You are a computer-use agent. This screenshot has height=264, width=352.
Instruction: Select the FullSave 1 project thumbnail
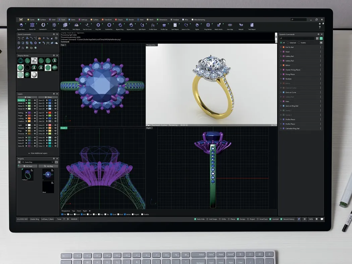pos(27,174)
